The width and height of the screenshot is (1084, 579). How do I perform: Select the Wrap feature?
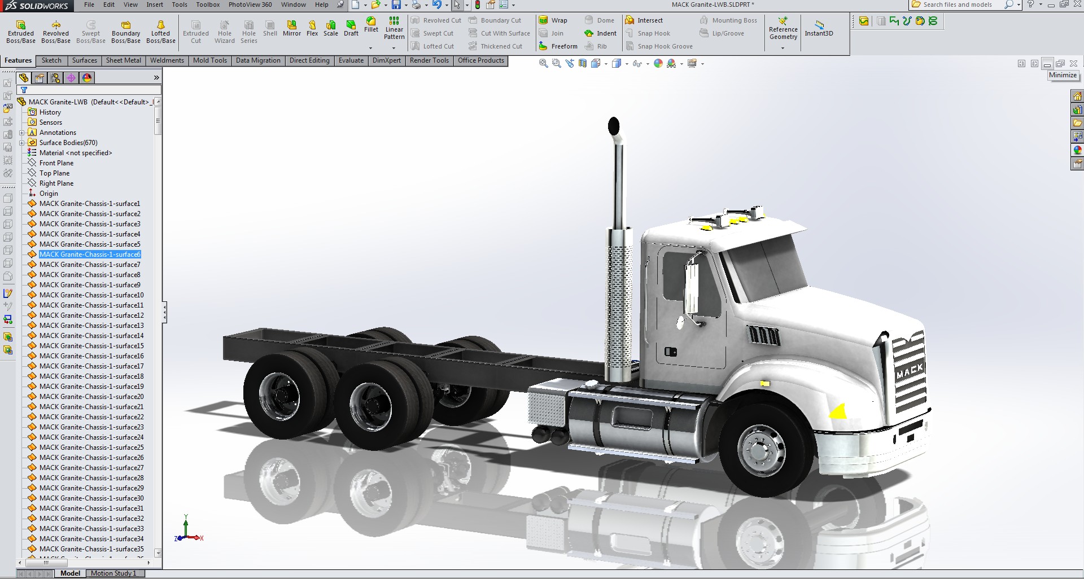[x=553, y=20]
